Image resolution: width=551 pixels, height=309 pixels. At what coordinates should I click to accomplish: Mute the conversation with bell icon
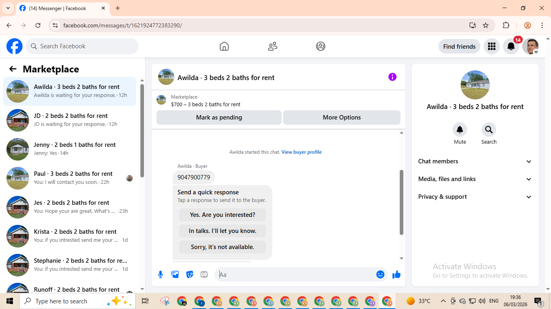460,130
